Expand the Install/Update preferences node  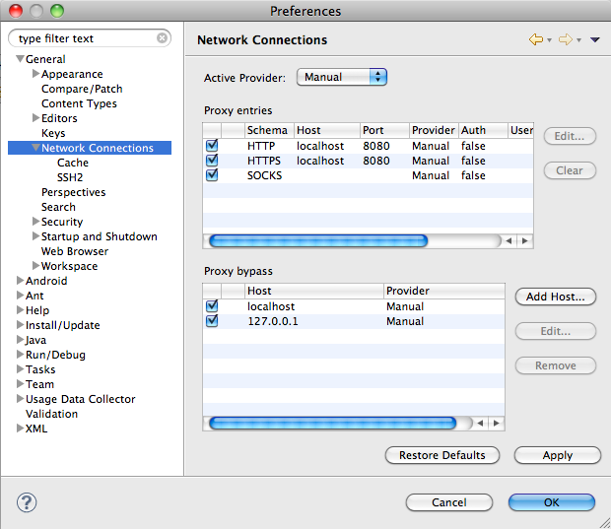[21, 324]
